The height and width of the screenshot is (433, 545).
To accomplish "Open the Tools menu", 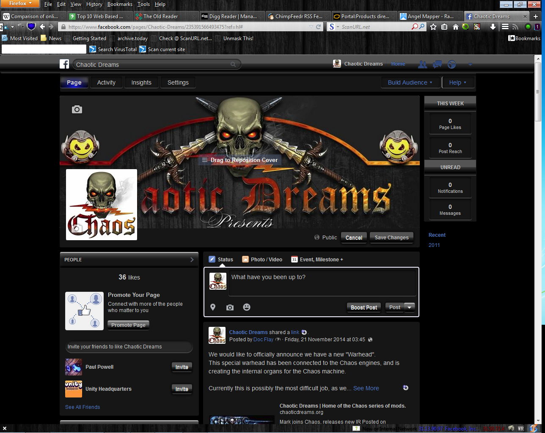I will tap(143, 4).
